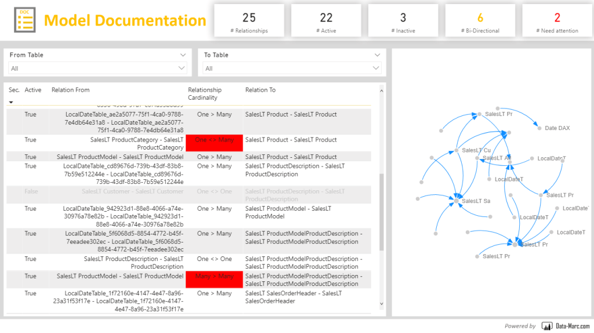The width and height of the screenshot is (594, 333).
Task: Expand the To Table header chevron
Action: (377, 55)
